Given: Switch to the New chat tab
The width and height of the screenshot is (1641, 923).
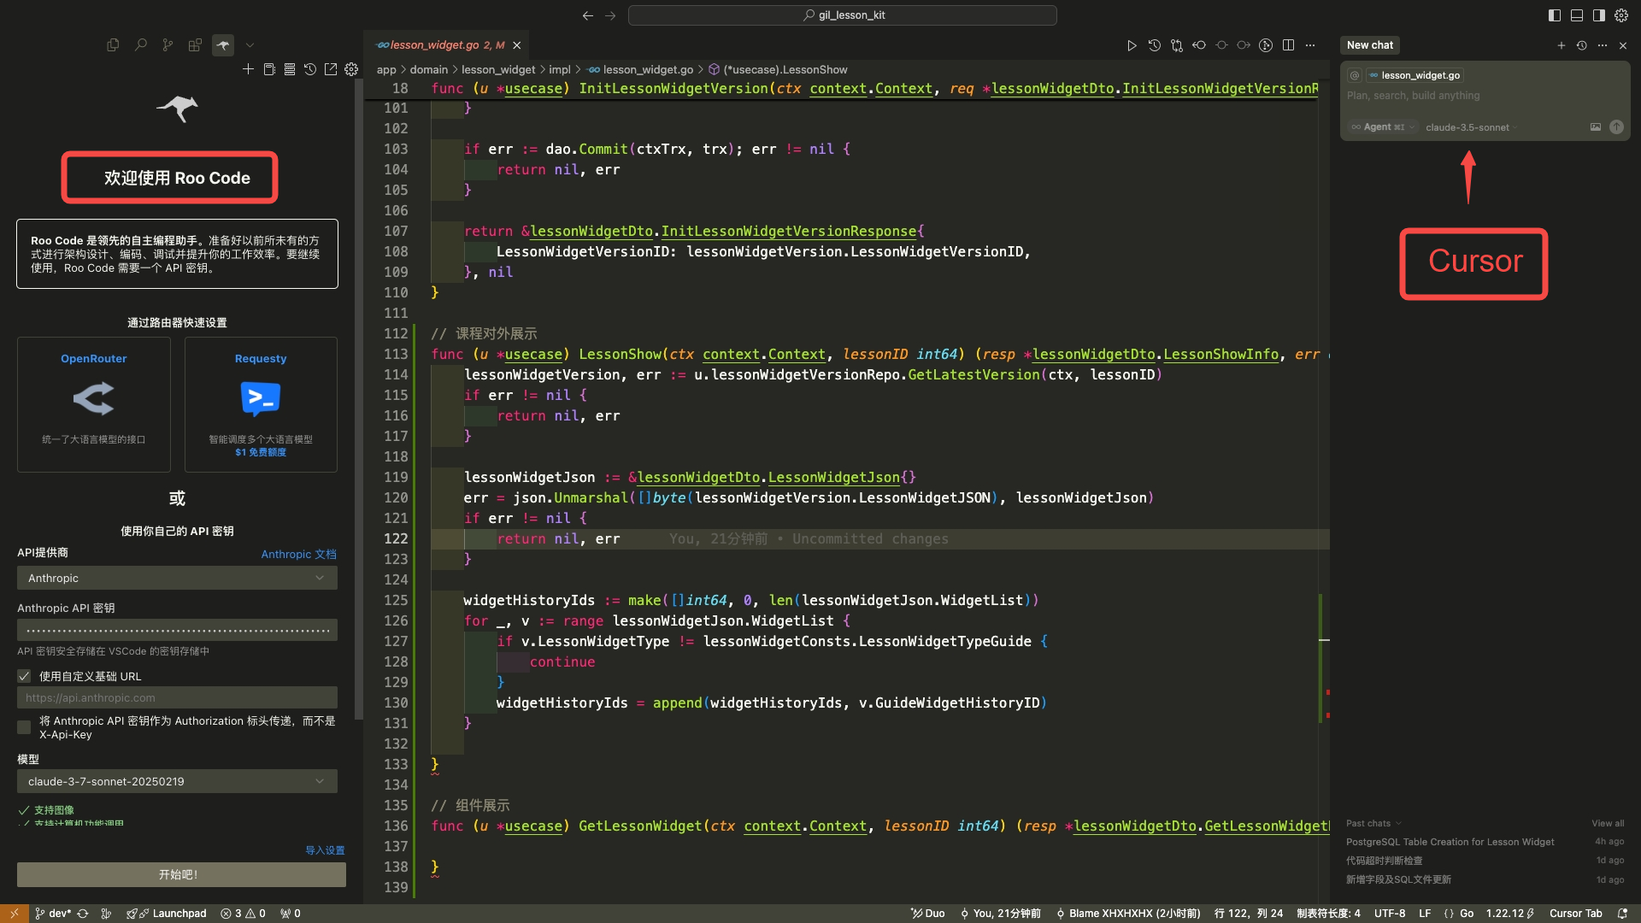Looking at the screenshot, I should [x=1369, y=45].
